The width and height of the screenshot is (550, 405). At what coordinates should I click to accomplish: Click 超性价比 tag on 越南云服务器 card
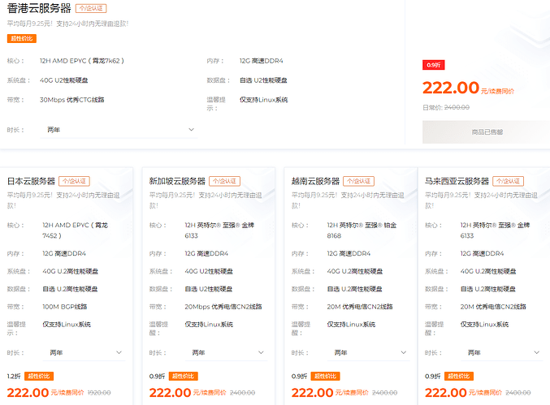coord(326,377)
